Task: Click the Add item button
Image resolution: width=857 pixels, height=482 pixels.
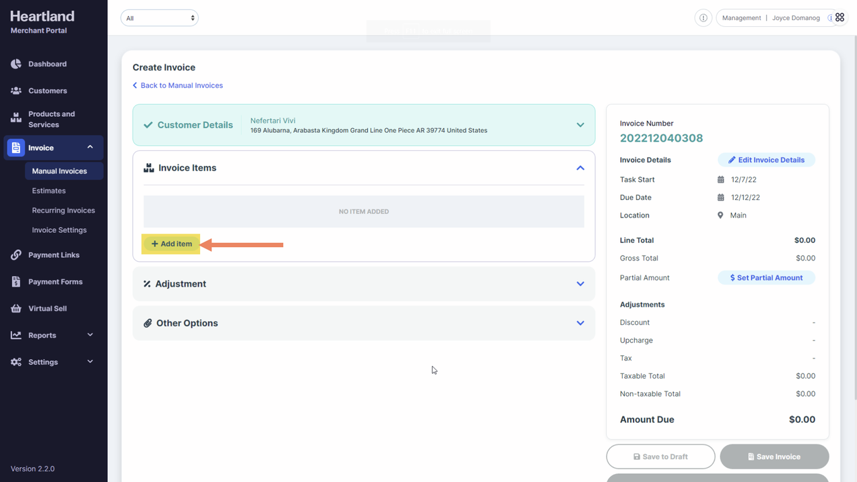Action: (x=172, y=244)
